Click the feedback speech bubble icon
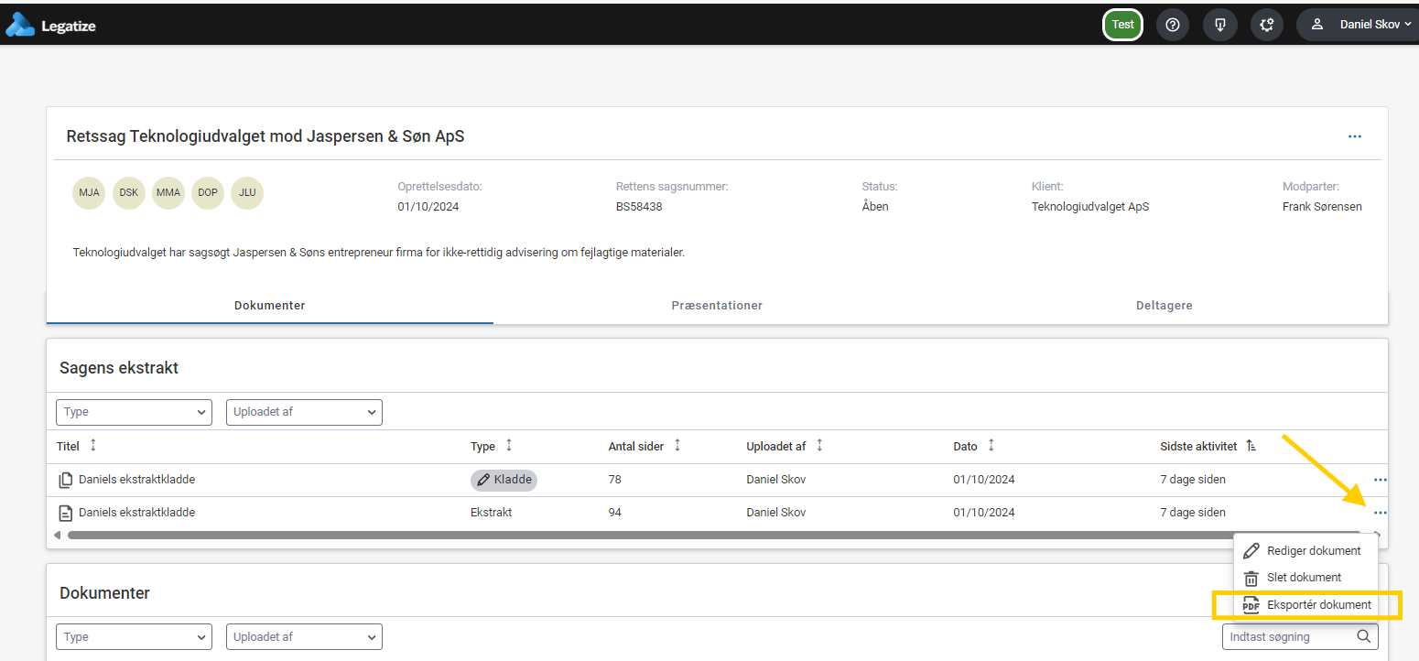The height and width of the screenshot is (661, 1419). 1219,25
